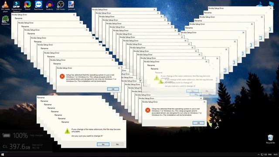Image resolution: width=279 pixels, height=157 pixels.
Task: Open the network icon in system tray
Action: click(262, 154)
